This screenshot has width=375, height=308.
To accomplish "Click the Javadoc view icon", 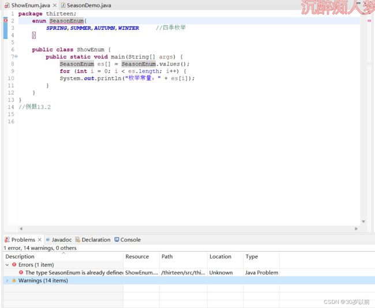I will (48, 239).
